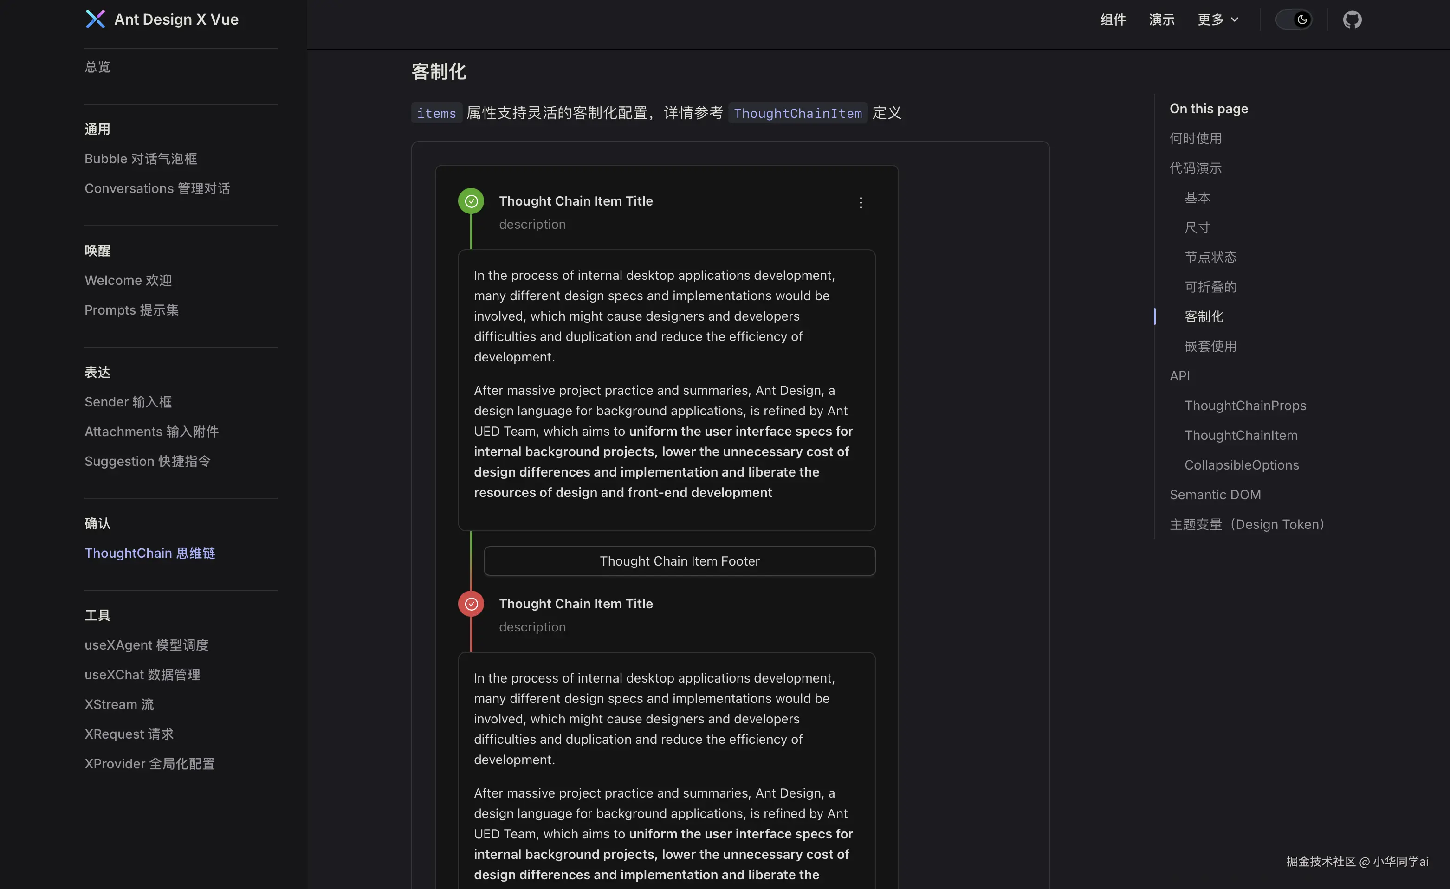Go to Bubble 对话气泡框 page

pyautogui.click(x=141, y=159)
